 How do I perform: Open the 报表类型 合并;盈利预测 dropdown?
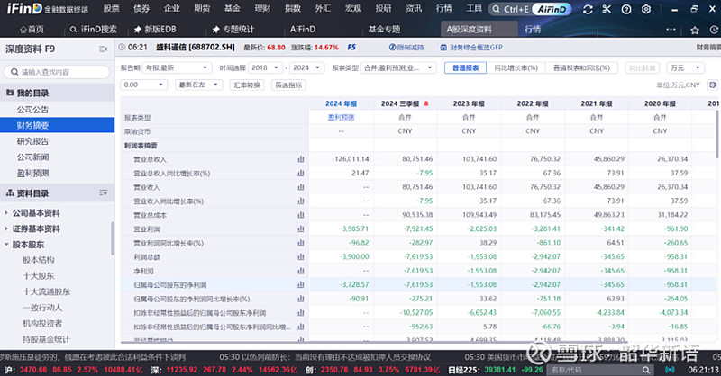pyautogui.click(x=398, y=68)
